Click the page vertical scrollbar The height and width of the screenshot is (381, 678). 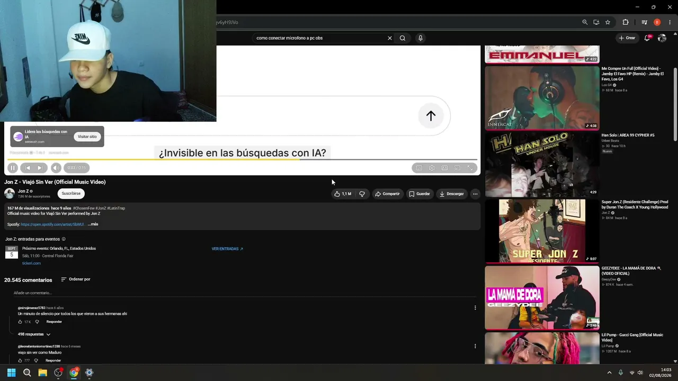675,104
